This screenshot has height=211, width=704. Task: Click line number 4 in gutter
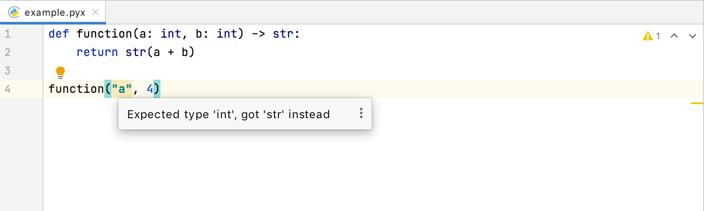[7, 89]
